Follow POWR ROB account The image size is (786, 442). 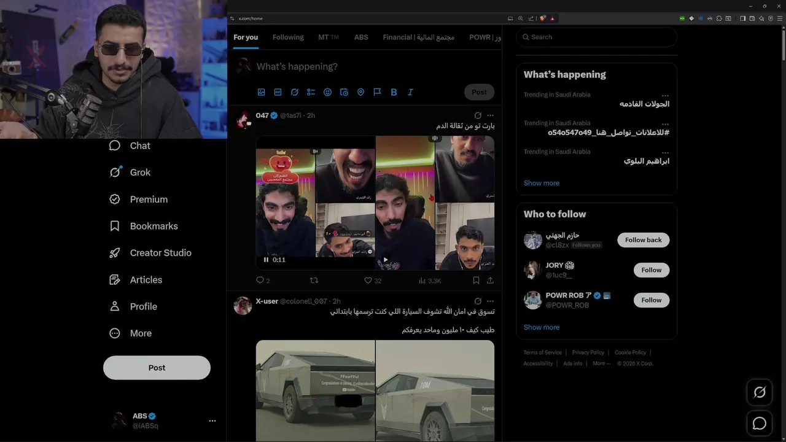click(x=652, y=300)
